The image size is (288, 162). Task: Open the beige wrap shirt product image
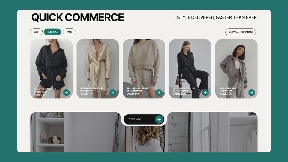point(98,69)
